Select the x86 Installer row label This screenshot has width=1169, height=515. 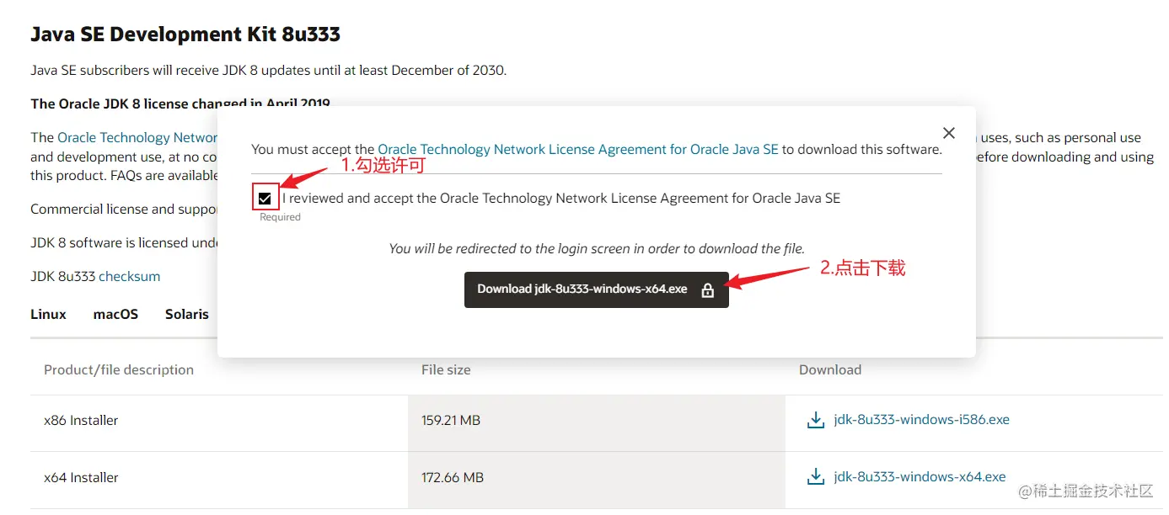tap(81, 420)
